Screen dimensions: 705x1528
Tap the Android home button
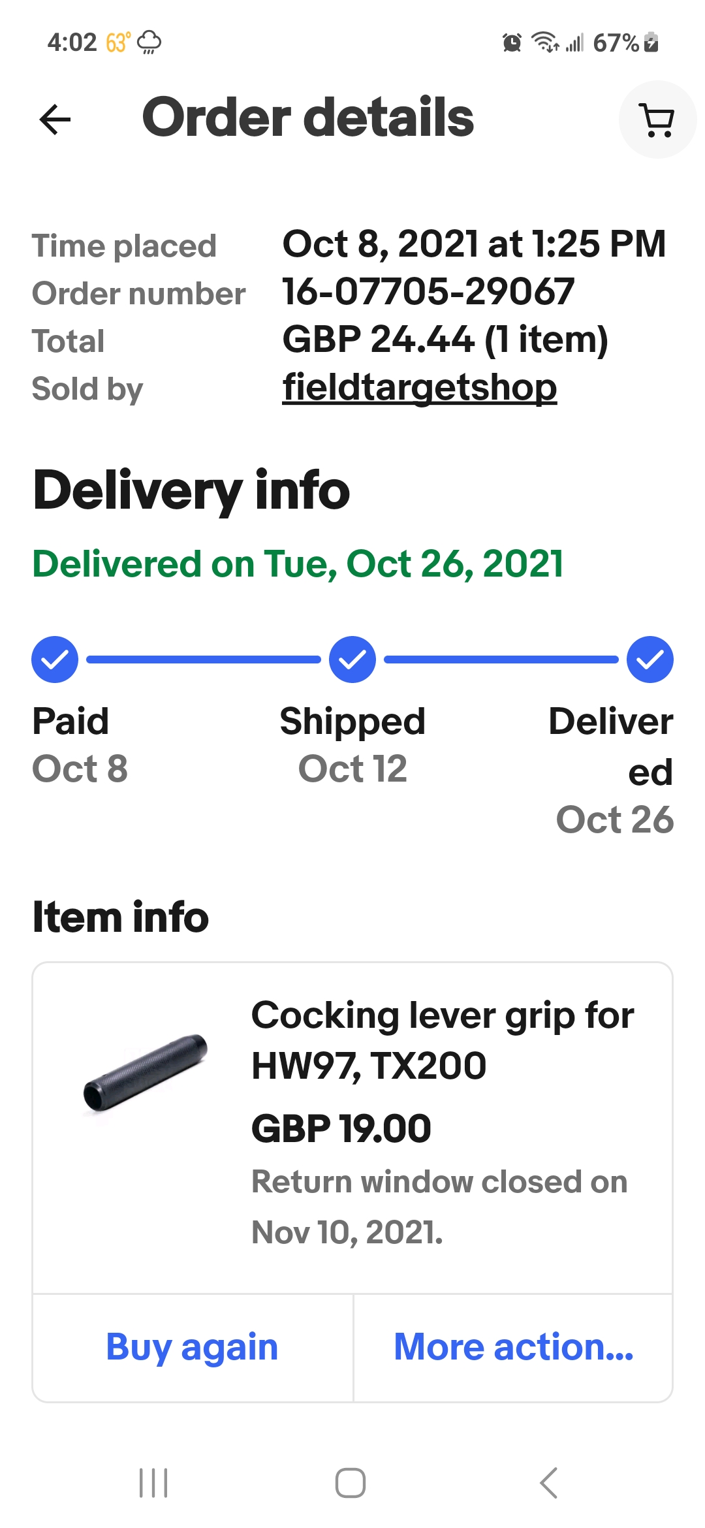click(351, 1483)
